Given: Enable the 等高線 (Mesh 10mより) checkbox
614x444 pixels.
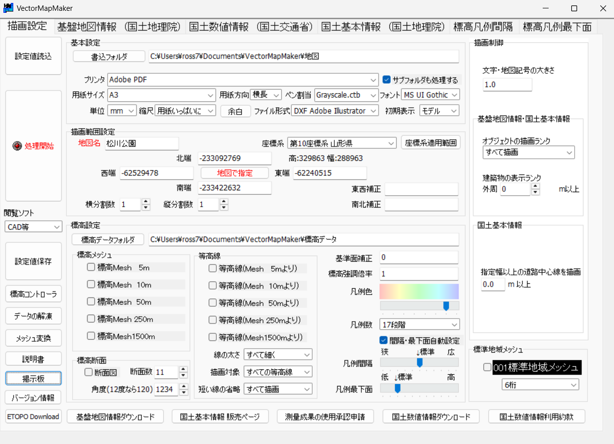Looking at the screenshot, I should 213,285.
